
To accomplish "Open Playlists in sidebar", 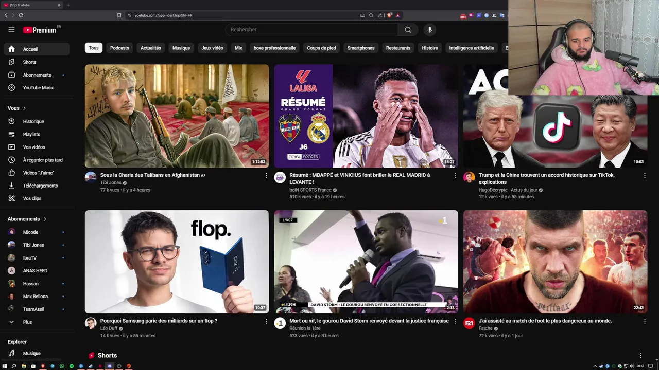I will tap(37, 134).
